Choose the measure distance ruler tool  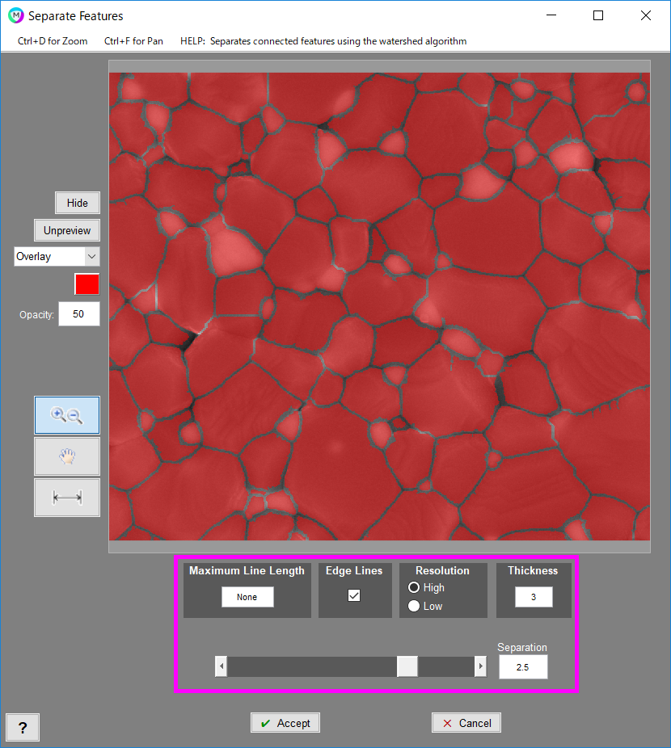click(x=67, y=498)
